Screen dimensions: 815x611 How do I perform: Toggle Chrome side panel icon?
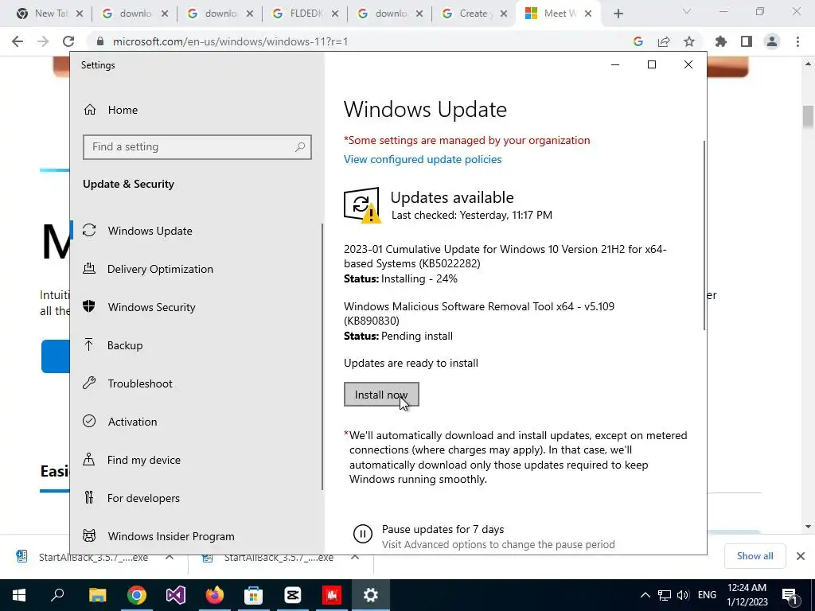[747, 41]
